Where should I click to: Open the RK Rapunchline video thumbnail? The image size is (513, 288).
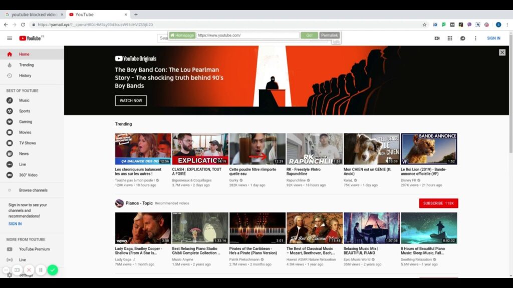(315, 149)
